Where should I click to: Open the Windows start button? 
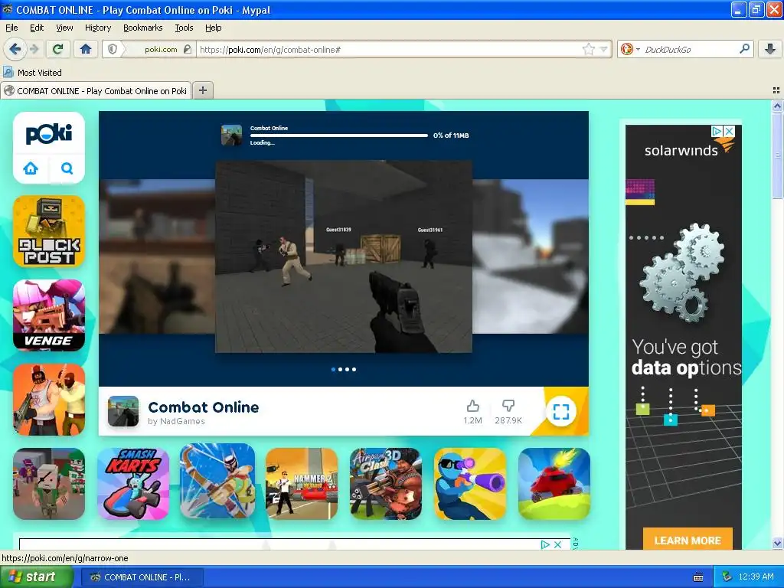pos(36,577)
